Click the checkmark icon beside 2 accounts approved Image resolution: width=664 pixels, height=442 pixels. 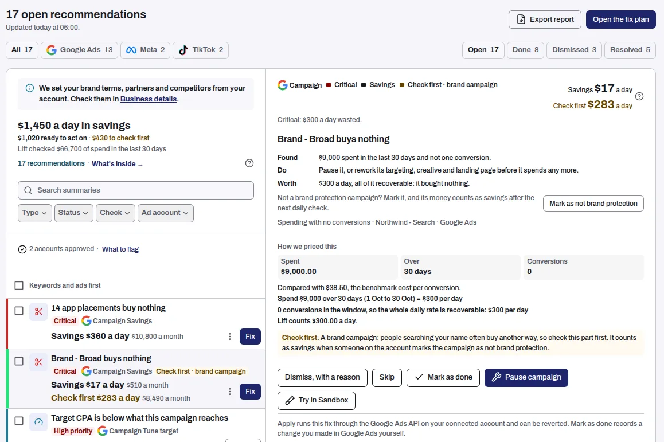22,249
